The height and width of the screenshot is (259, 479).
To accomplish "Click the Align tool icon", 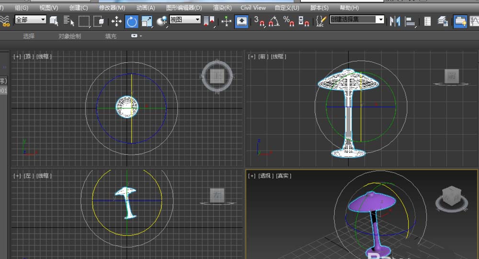I will tap(410, 21).
